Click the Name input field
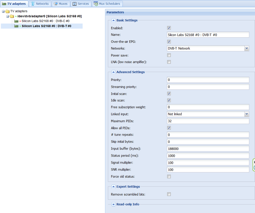The height and width of the screenshot is (213, 255). pos(208,35)
